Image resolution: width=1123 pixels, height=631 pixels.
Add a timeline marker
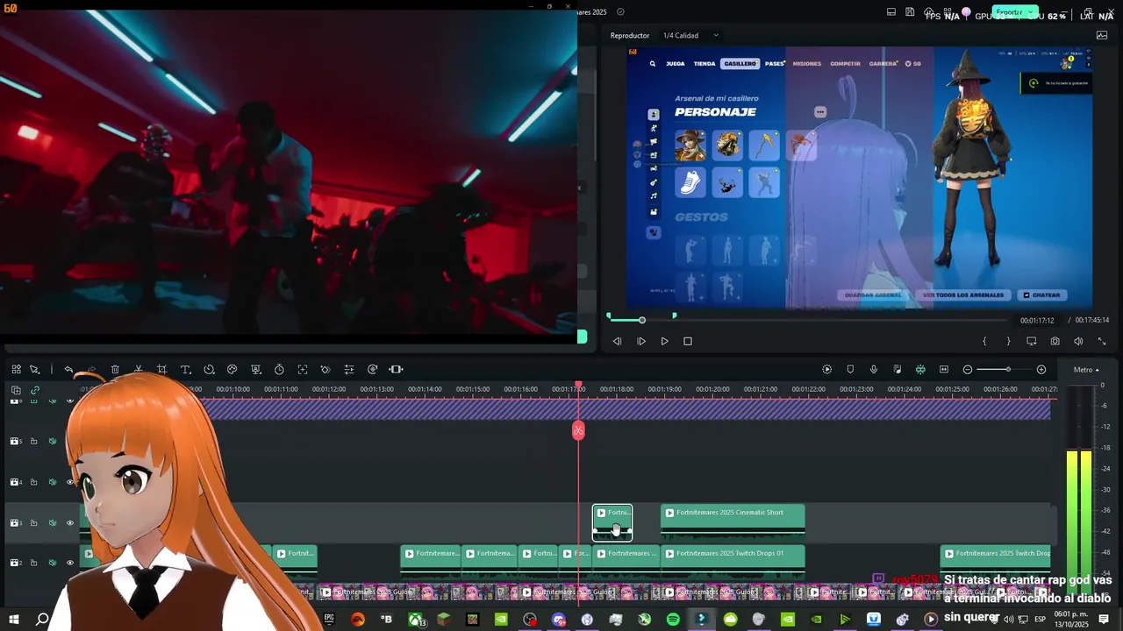[850, 370]
